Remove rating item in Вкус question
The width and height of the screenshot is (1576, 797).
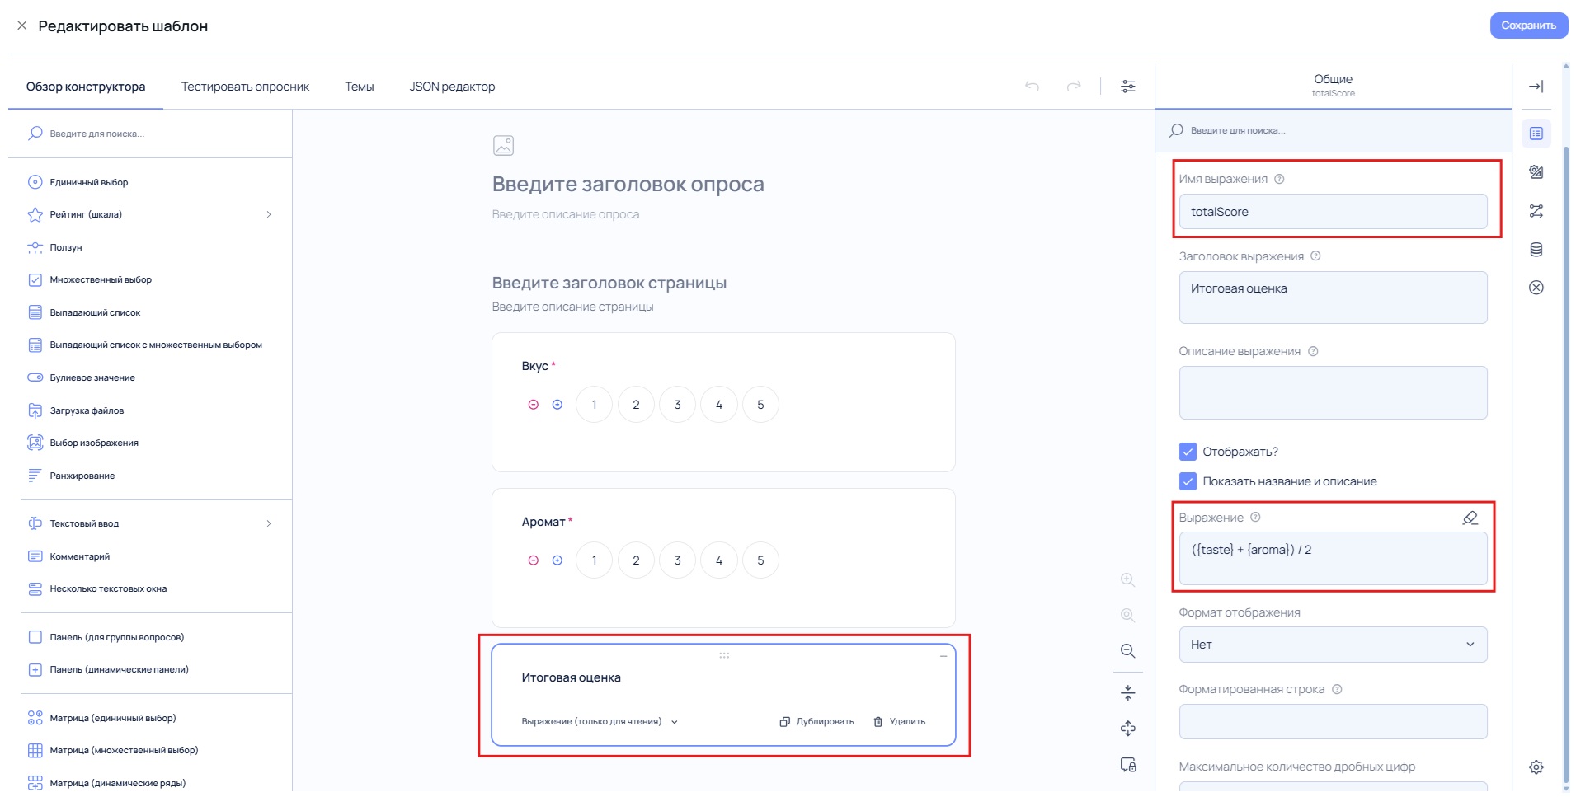pos(534,405)
